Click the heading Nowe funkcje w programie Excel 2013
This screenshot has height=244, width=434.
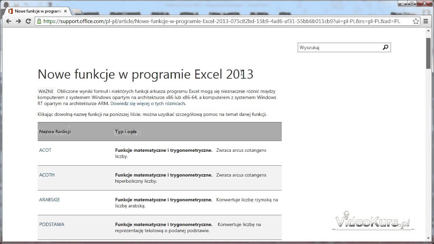point(145,74)
